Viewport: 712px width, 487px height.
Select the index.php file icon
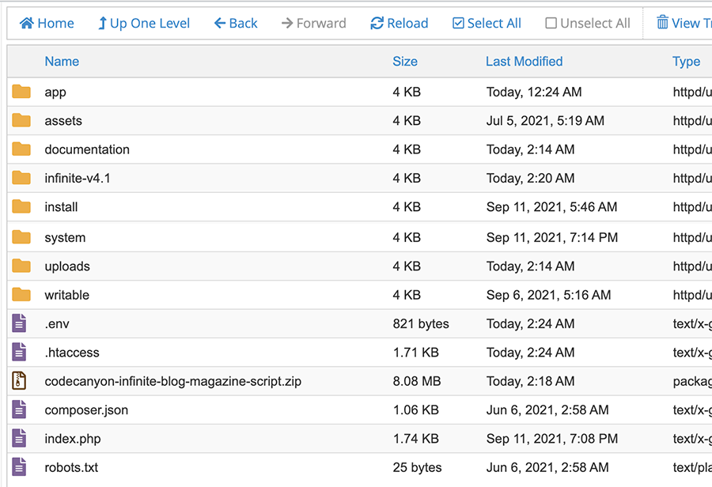point(20,439)
